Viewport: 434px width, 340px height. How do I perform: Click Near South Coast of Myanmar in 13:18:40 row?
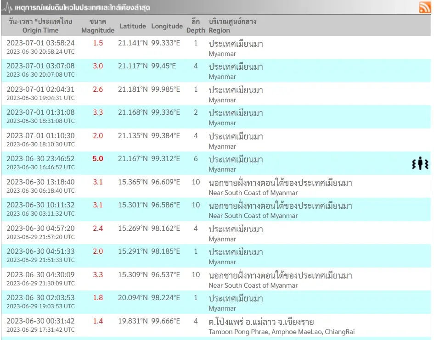coord(253,193)
